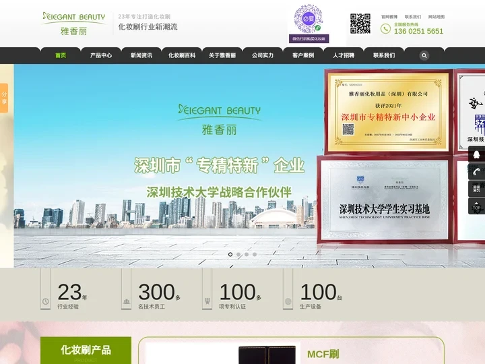Open the 公司实力 menu item
The image size is (485, 364).
pos(263,55)
